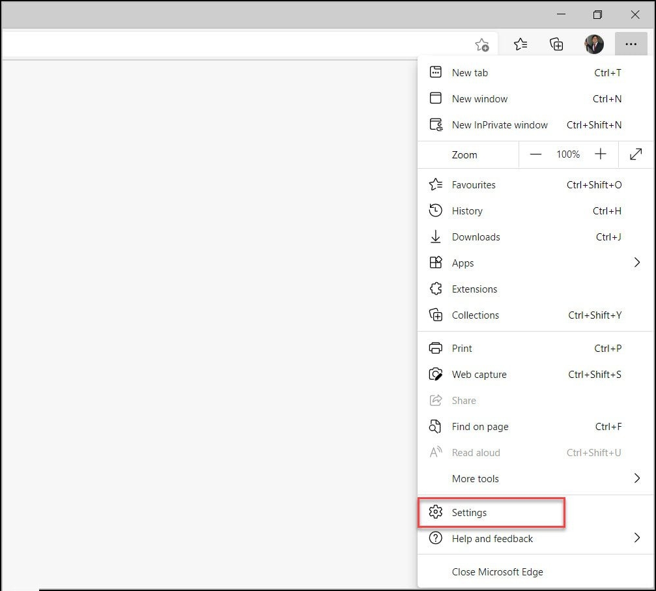The height and width of the screenshot is (591, 656).
Task: Click the Downloads arrow icon
Action: pyautogui.click(x=435, y=237)
